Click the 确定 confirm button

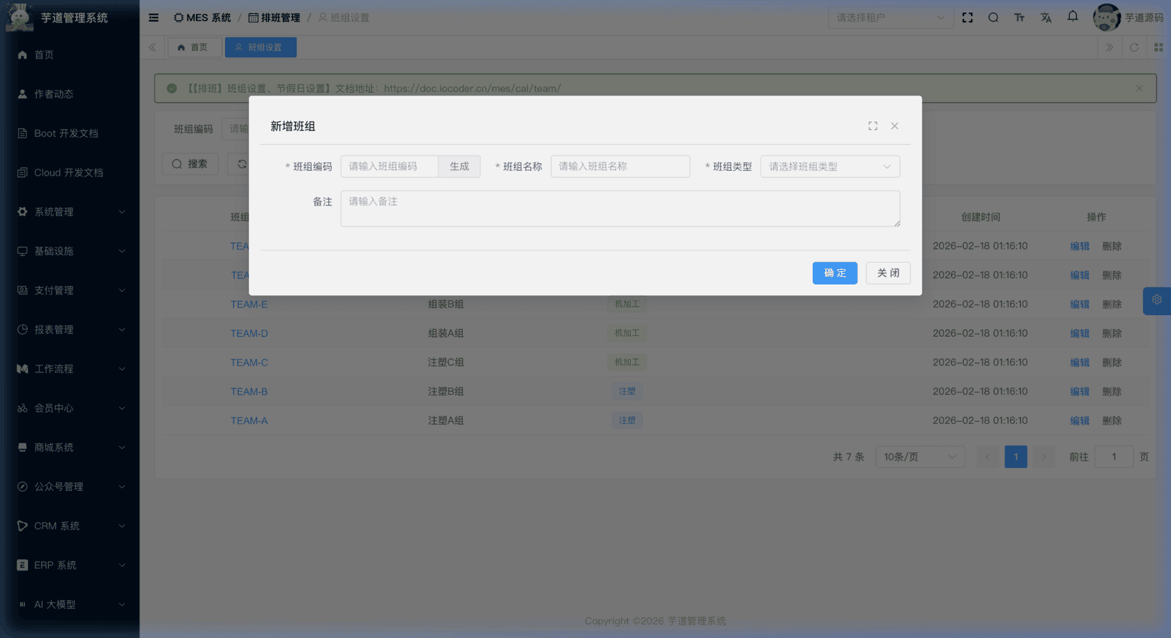pyautogui.click(x=834, y=273)
